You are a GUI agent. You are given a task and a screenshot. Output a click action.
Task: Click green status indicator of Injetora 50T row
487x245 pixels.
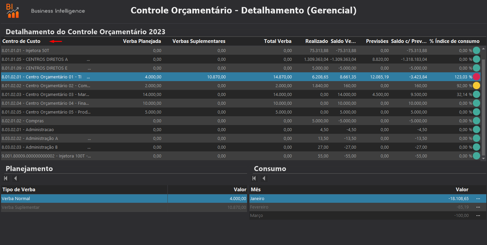pos(476,50)
